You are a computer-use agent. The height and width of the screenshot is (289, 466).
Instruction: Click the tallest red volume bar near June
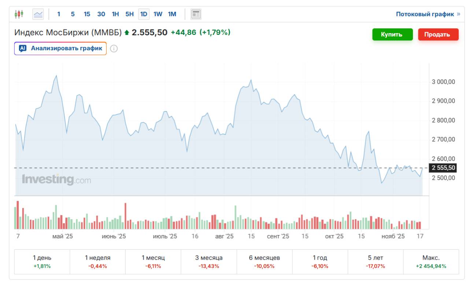point(125,216)
